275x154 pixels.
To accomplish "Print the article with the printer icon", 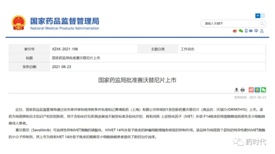I will (242, 90).
